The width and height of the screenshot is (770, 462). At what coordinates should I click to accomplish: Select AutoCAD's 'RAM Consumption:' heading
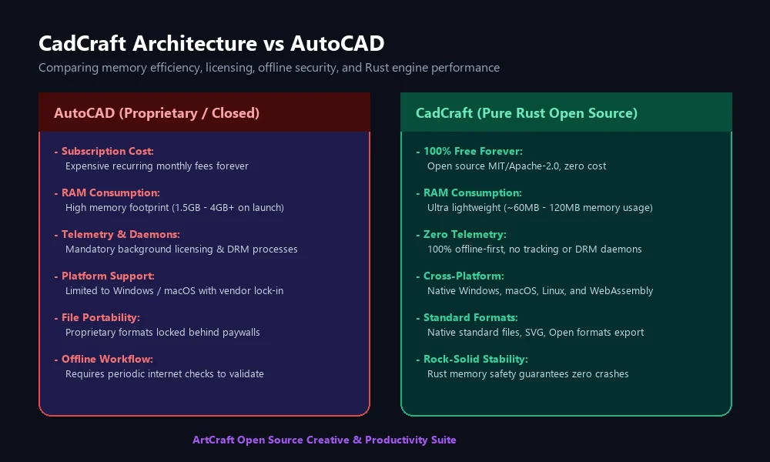(110, 193)
